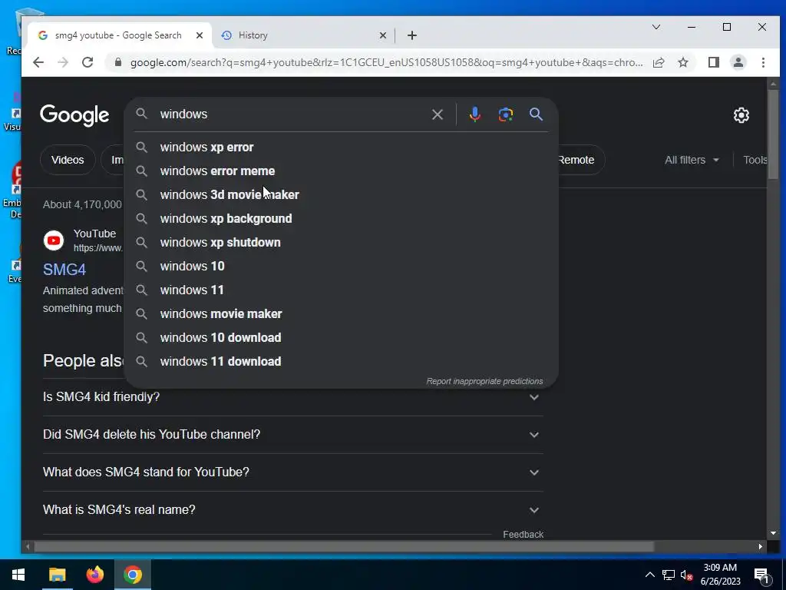Image resolution: width=786 pixels, height=590 pixels.
Task: Choose suggestion "windows xp background"
Action: 341,219
